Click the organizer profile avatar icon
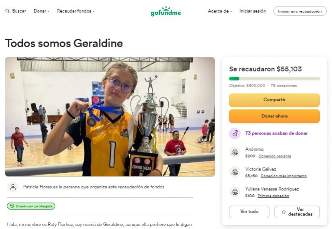This screenshot has height=229, width=332. coord(13,187)
